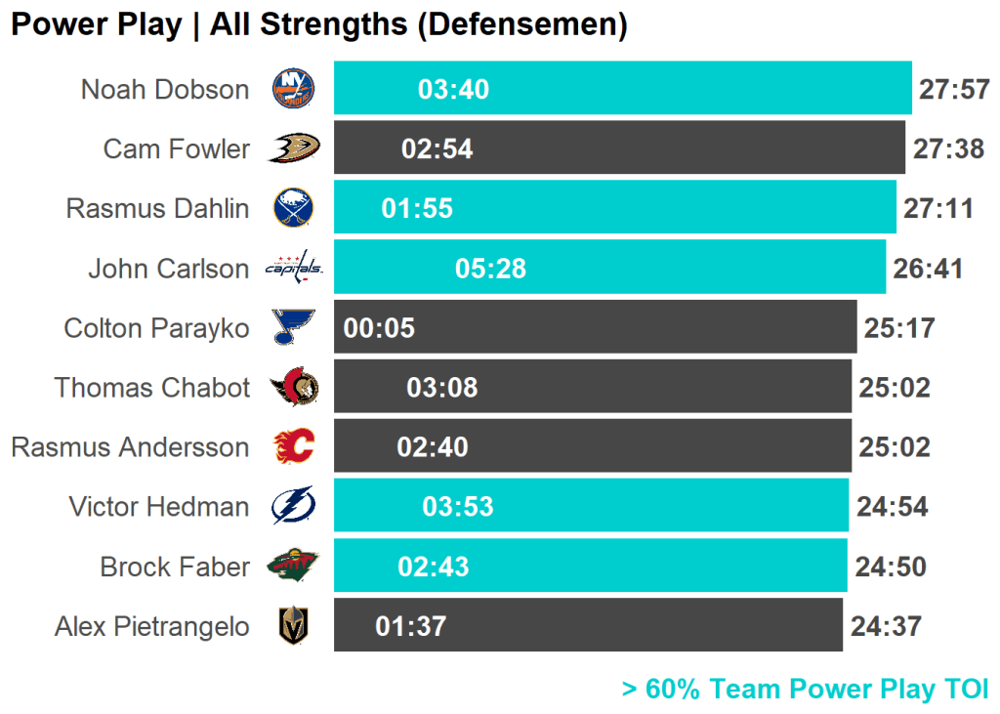The width and height of the screenshot is (1000, 714).
Task: Click the Alex Pietrangelo player name
Action: pos(151,626)
